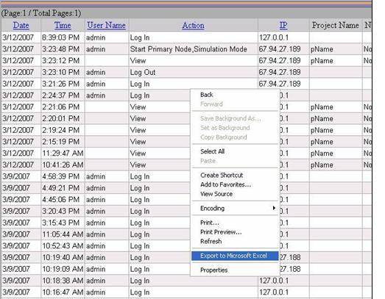Choose Select All from the context menu
Screen dimensions: 385x299
[213, 151]
